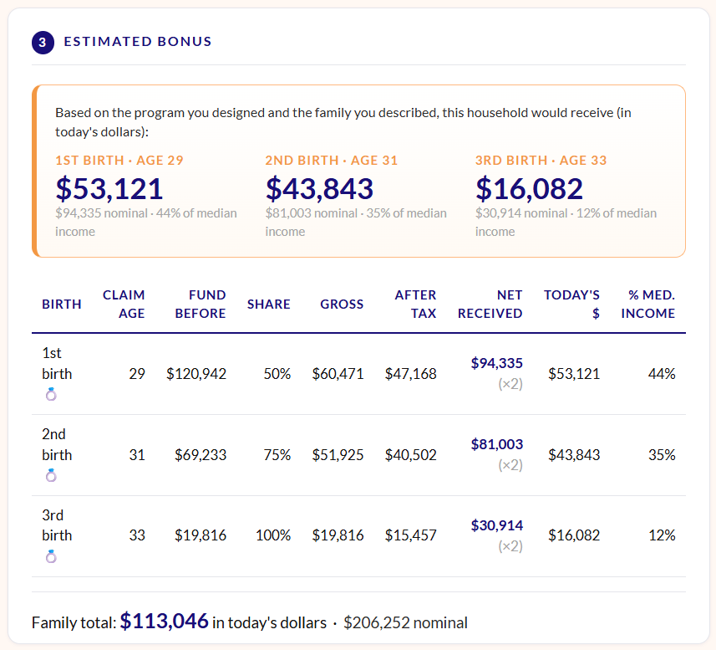
Task: Click the step 3 circle badge
Action: click(43, 43)
